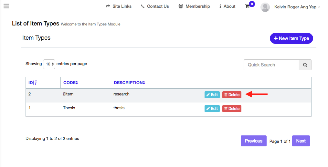This screenshot has width=328, height=167.
Task: Sort by DESCRIPTION column arrows
Action: pos(144,83)
